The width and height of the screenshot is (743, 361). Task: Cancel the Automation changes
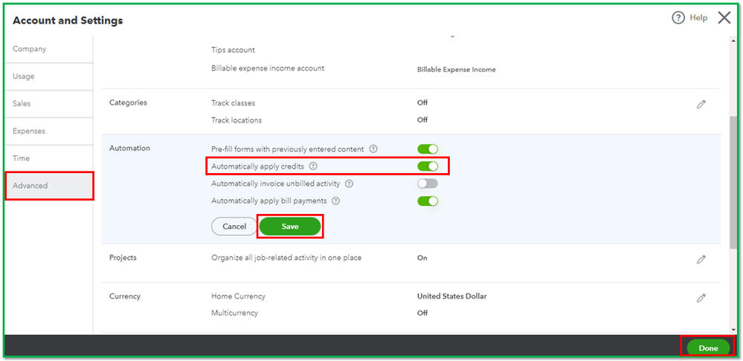coord(234,227)
